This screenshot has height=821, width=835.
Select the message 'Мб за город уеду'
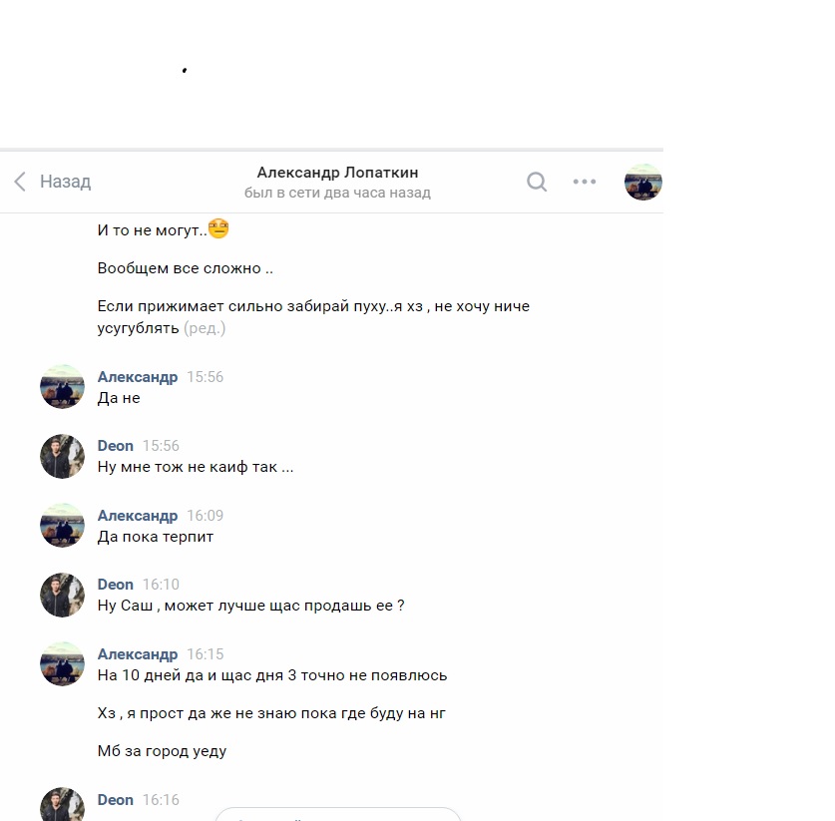tap(162, 751)
